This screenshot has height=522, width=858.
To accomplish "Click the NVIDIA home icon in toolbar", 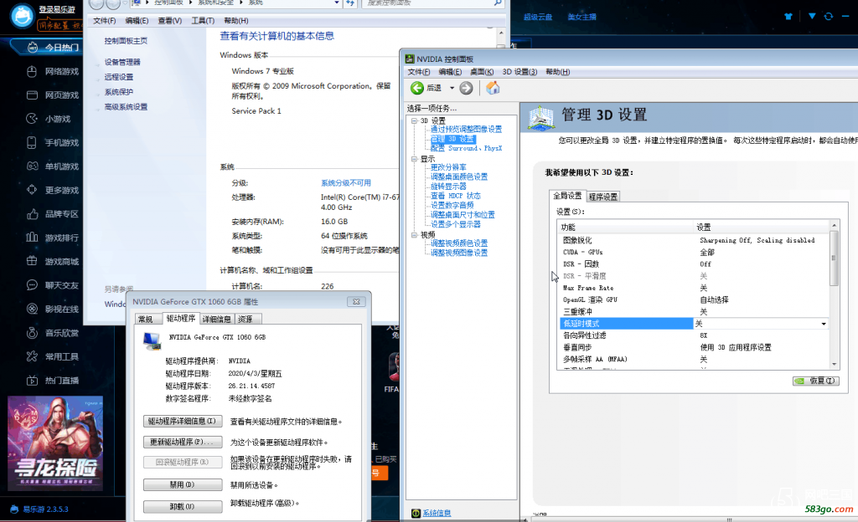I will point(493,88).
